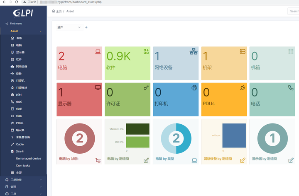The image size is (299, 196).
Task: Click the Search input field
Action: tap(293, 11)
